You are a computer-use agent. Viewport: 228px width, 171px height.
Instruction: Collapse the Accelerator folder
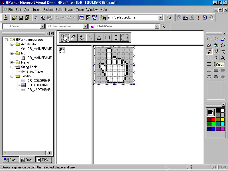[12, 44]
